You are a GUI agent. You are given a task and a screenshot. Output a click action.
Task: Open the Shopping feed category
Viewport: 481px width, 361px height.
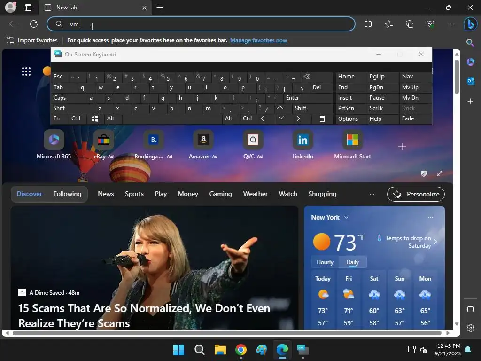pyautogui.click(x=322, y=194)
